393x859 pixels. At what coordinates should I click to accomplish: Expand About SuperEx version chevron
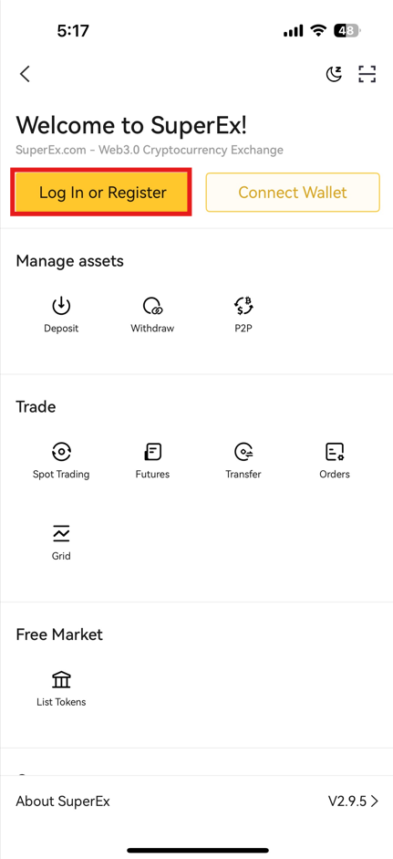click(375, 801)
